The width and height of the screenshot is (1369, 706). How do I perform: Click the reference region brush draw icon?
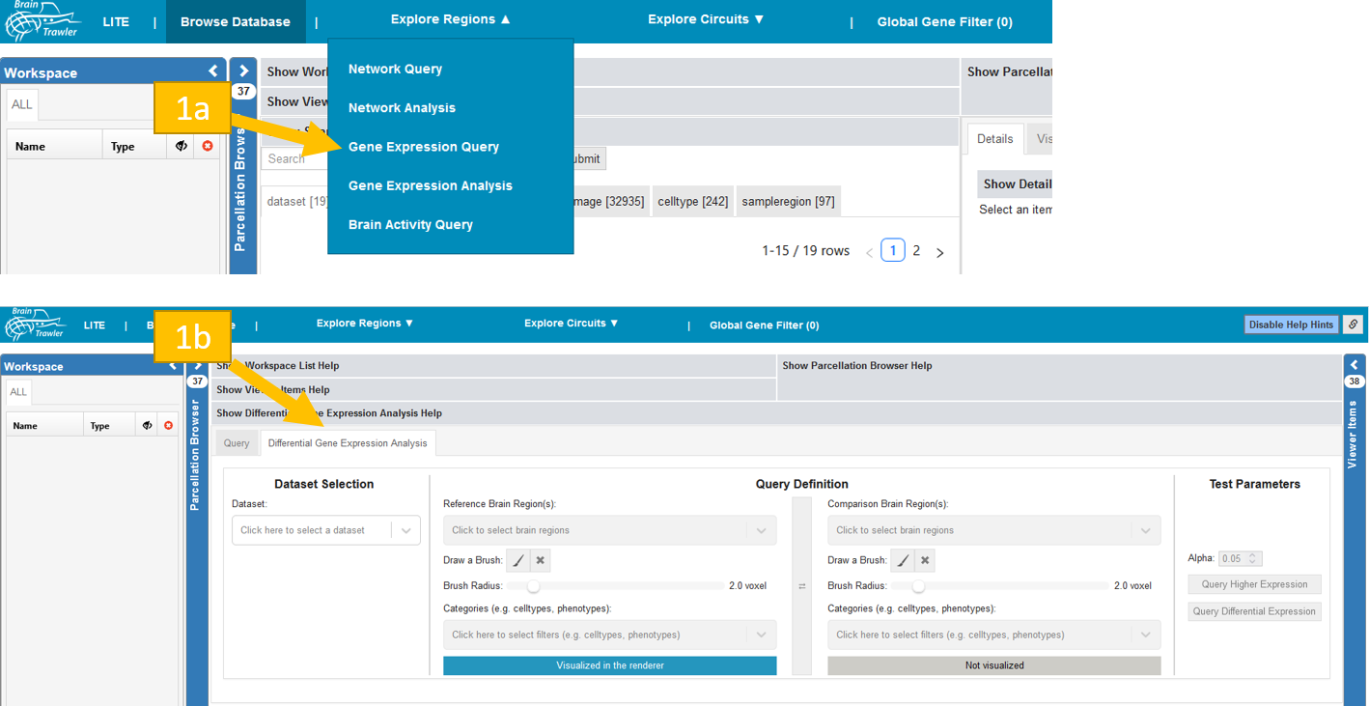518,560
